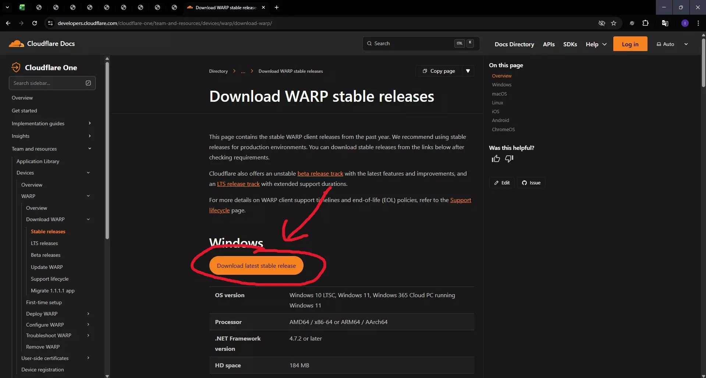The height and width of the screenshot is (378, 706).
Task: Open LTS releases in the sidebar
Action: point(45,243)
